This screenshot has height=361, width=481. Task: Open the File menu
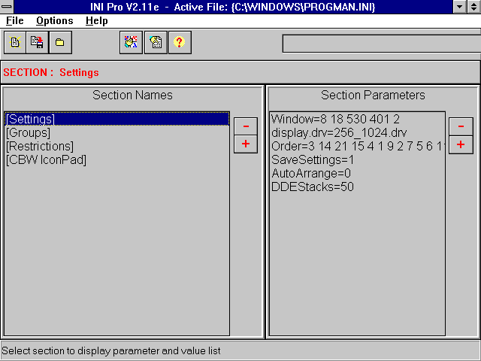(x=14, y=21)
